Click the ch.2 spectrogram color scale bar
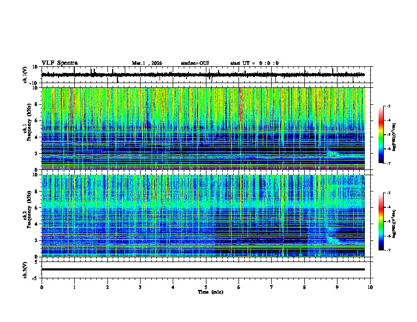Screen dimensions: 417x322 click(x=381, y=222)
